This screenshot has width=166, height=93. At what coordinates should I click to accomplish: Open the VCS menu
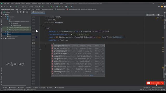click(51, 3)
